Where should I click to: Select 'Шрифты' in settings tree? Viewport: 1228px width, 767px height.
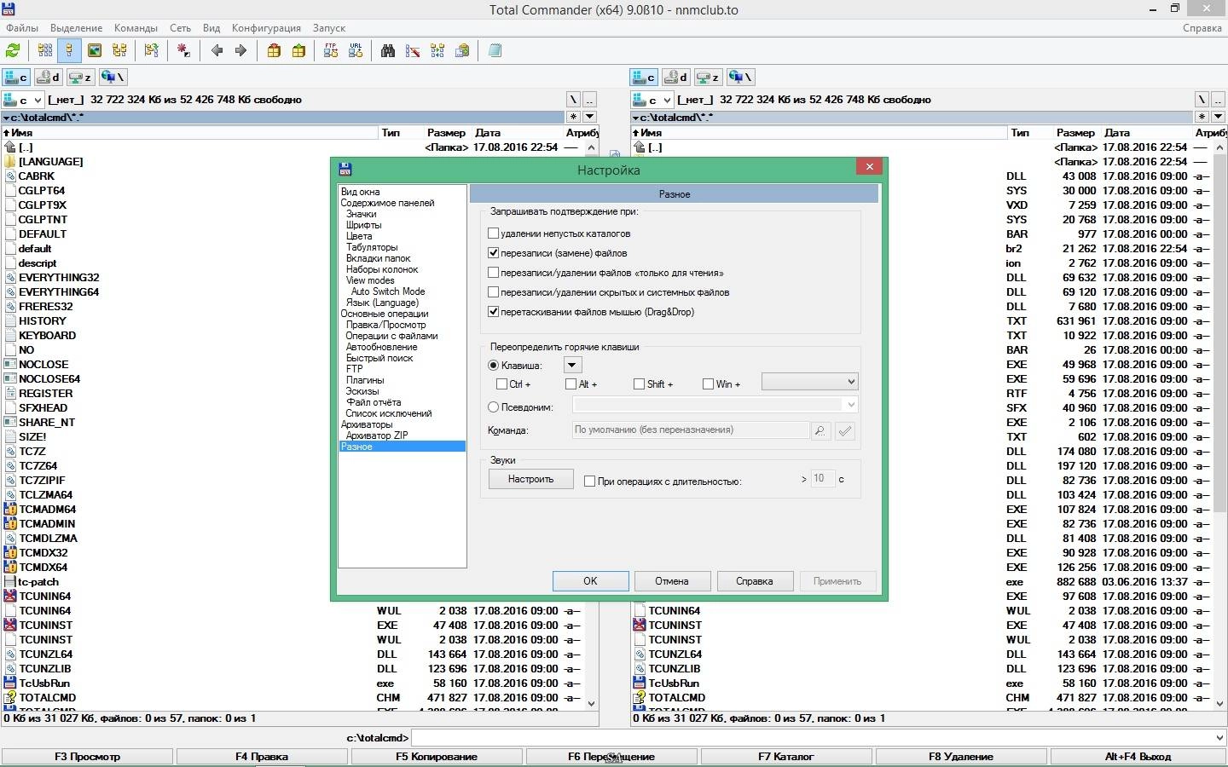click(x=363, y=225)
